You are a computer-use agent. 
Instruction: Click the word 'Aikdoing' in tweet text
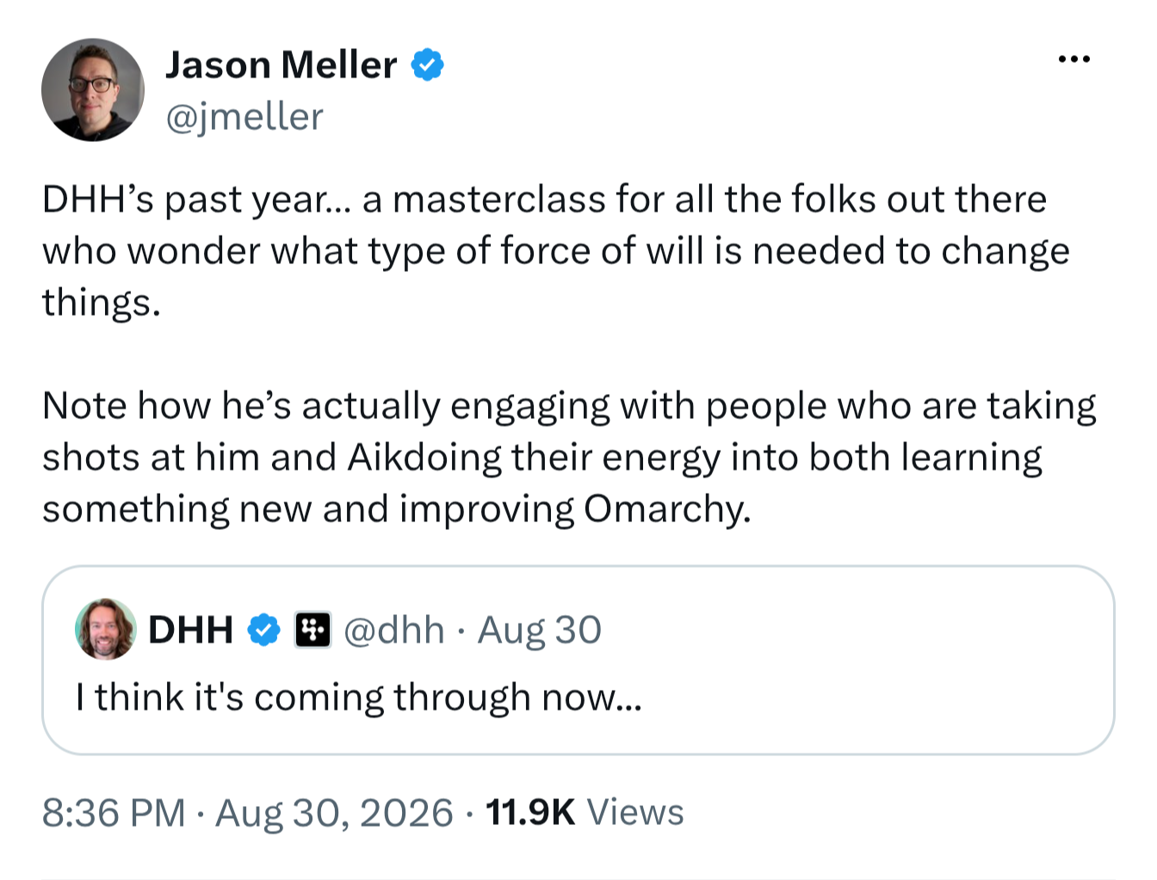point(424,458)
